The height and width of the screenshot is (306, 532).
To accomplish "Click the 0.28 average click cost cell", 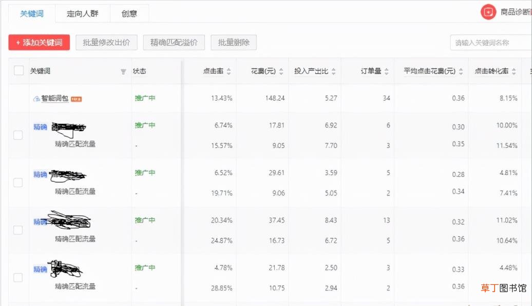I will [x=458, y=175].
